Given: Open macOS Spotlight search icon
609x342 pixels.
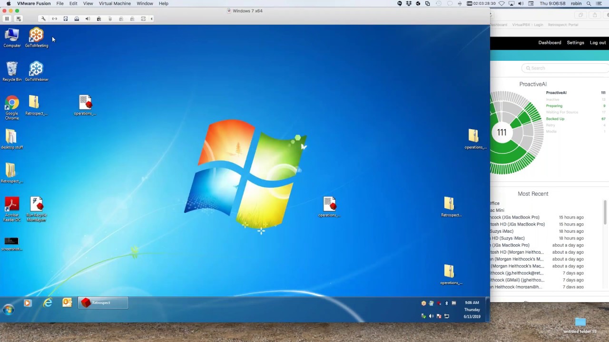Looking at the screenshot, I should pyautogui.click(x=589, y=3).
